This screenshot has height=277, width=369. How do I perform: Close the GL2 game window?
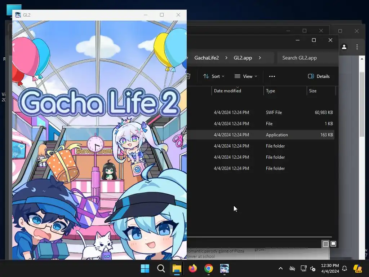[x=178, y=15]
